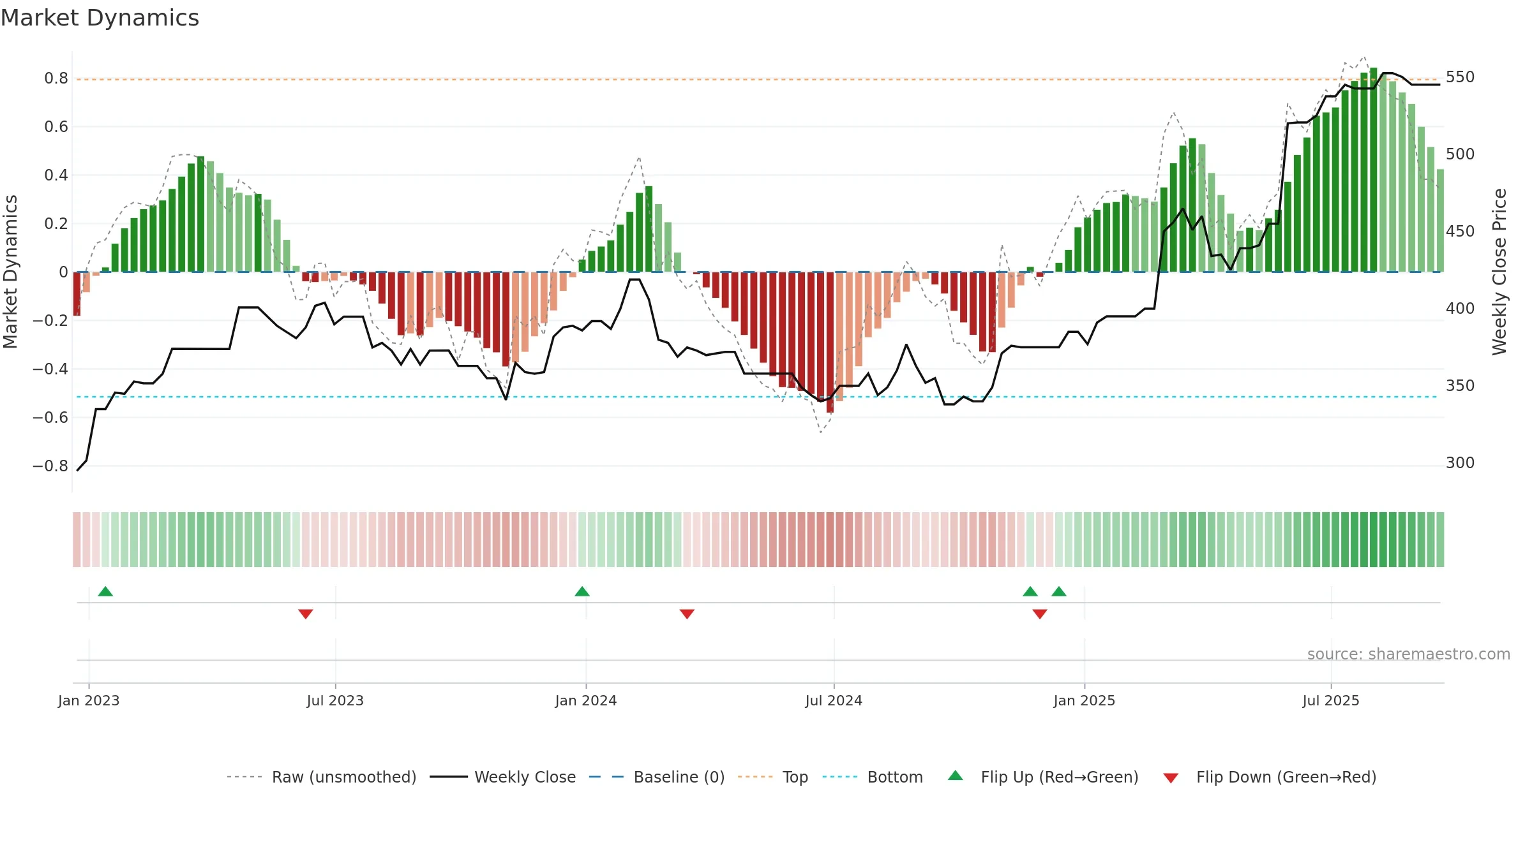
Task: Click the Jan 2023 x-axis label
Action: click(x=89, y=700)
